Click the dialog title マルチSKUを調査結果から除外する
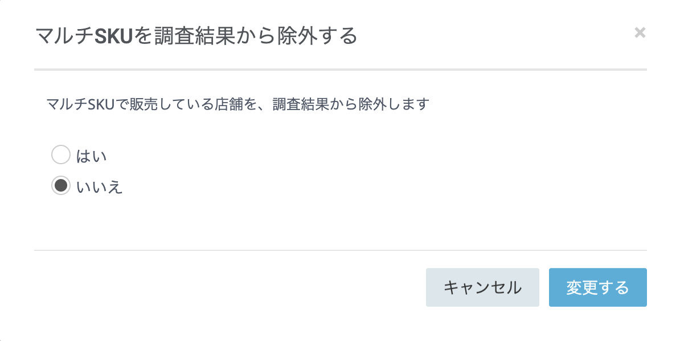Image resolution: width=680 pixels, height=341 pixels. pos(196,36)
